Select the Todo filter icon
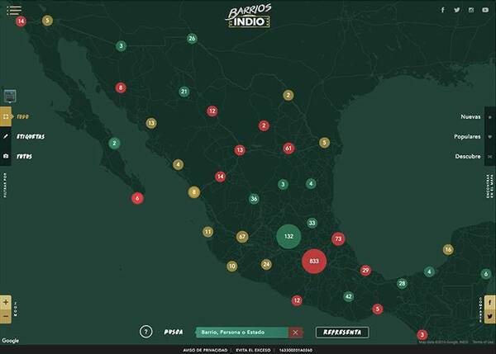 click(6, 116)
